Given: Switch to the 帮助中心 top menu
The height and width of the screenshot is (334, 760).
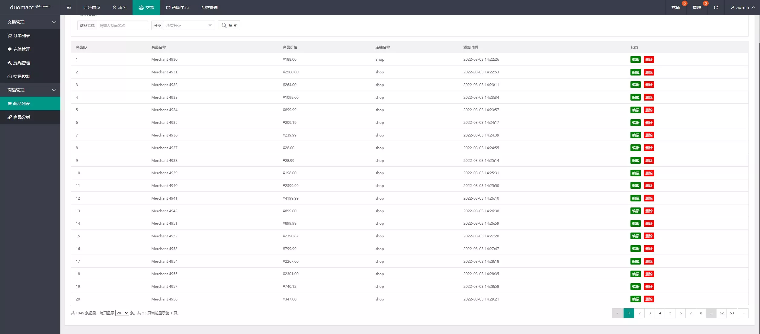Looking at the screenshot, I should (x=177, y=8).
